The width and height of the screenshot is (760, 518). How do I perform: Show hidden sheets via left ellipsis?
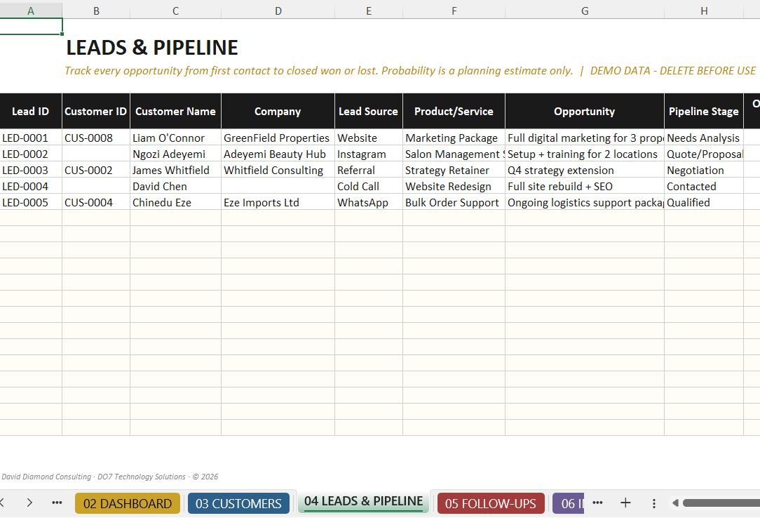57,503
